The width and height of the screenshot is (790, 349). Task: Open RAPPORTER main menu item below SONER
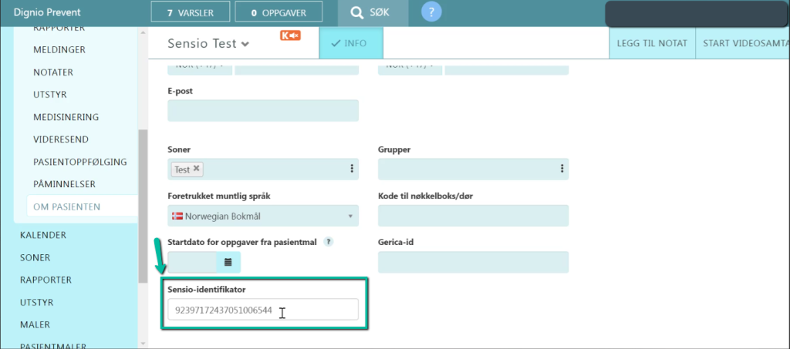click(46, 280)
